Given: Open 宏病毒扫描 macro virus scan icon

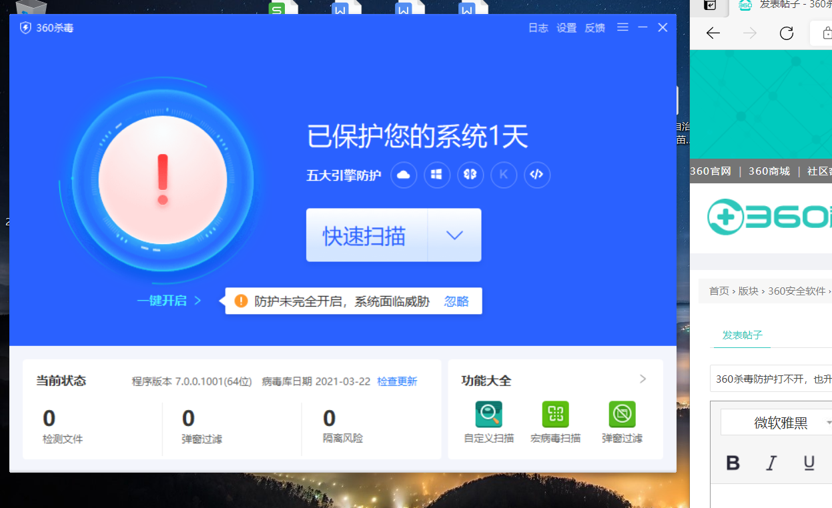Looking at the screenshot, I should tap(555, 414).
